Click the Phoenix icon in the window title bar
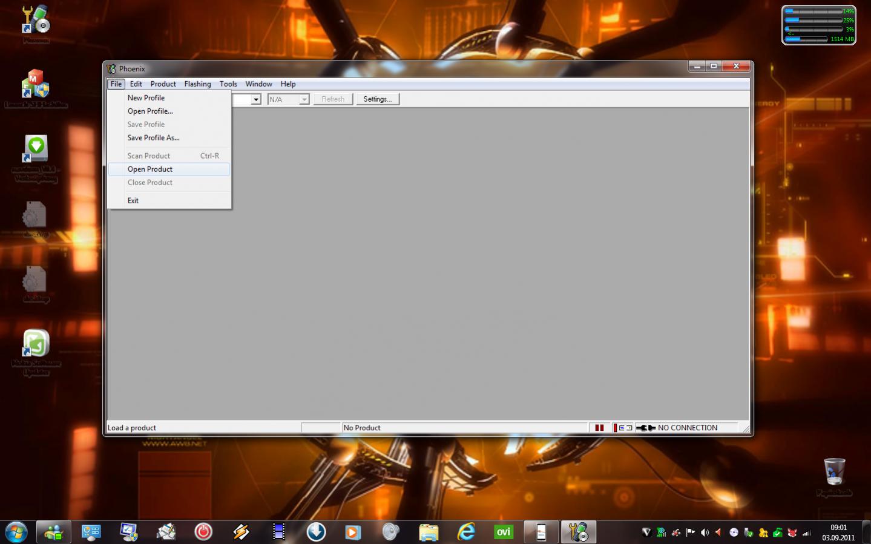This screenshot has height=544, width=871. click(x=111, y=69)
